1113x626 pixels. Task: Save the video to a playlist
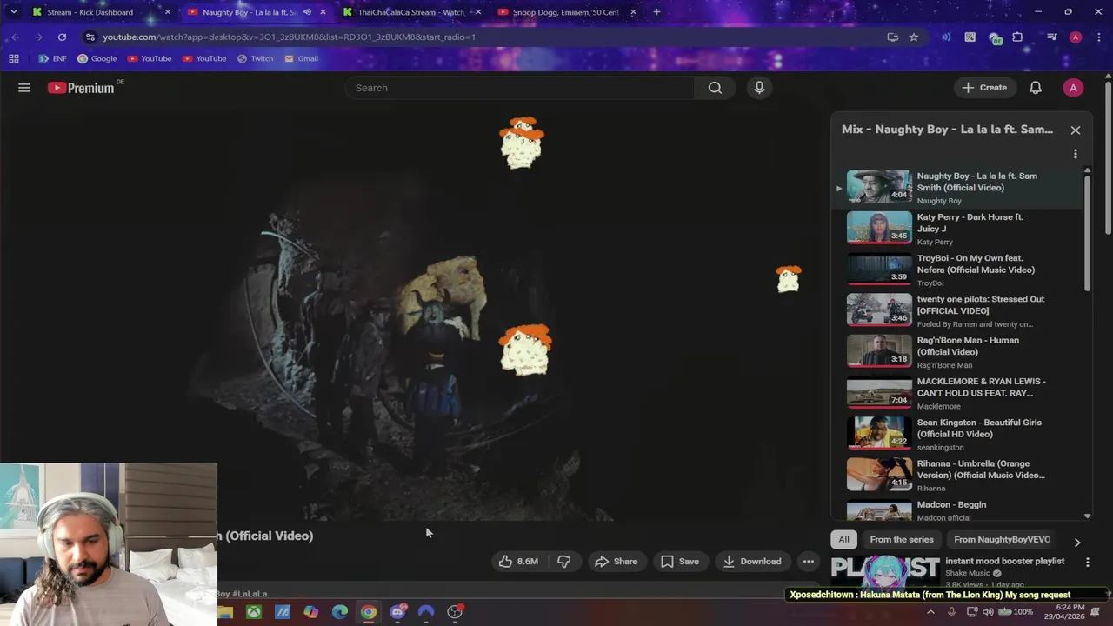click(679, 562)
